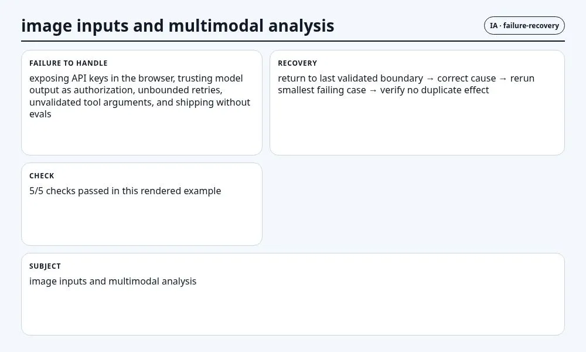Screen dimensions: 586x352
Task: Click the CHECK card label
Action: [42, 176]
